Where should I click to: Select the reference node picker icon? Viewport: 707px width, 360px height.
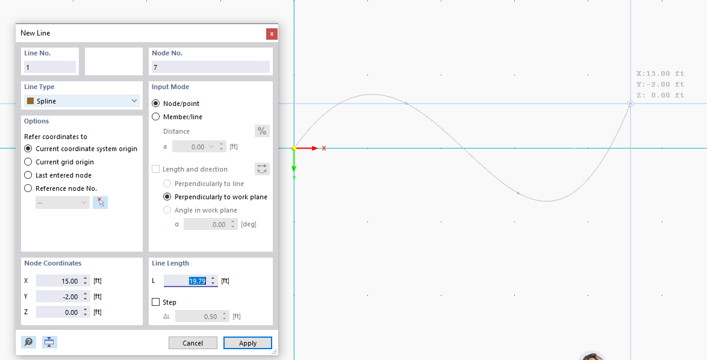[x=99, y=202]
